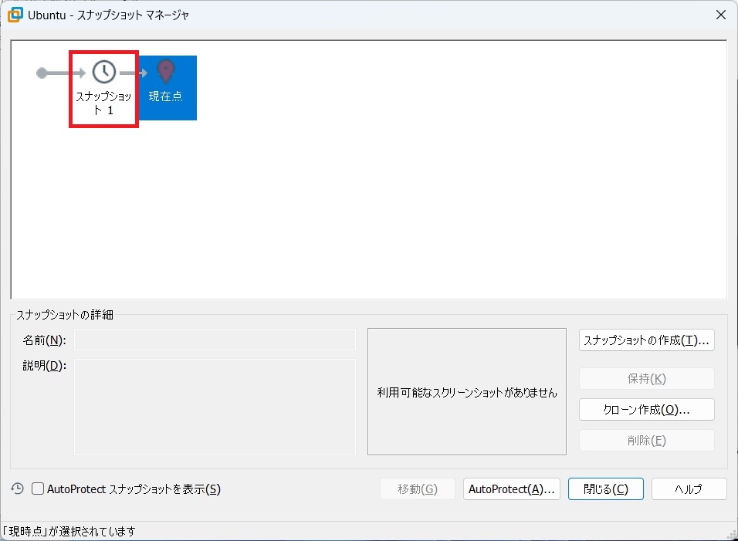Click the root node dot of the snapshot tree
The height and width of the screenshot is (541, 738).
[42, 73]
